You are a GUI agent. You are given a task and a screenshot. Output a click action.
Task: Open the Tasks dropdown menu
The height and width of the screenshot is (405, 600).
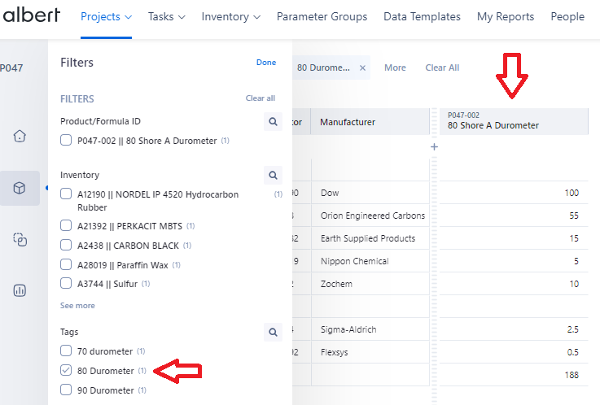click(166, 16)
